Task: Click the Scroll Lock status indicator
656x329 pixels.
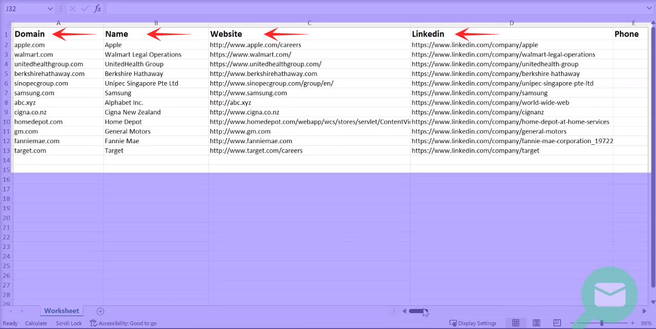Action: (69, 323)
